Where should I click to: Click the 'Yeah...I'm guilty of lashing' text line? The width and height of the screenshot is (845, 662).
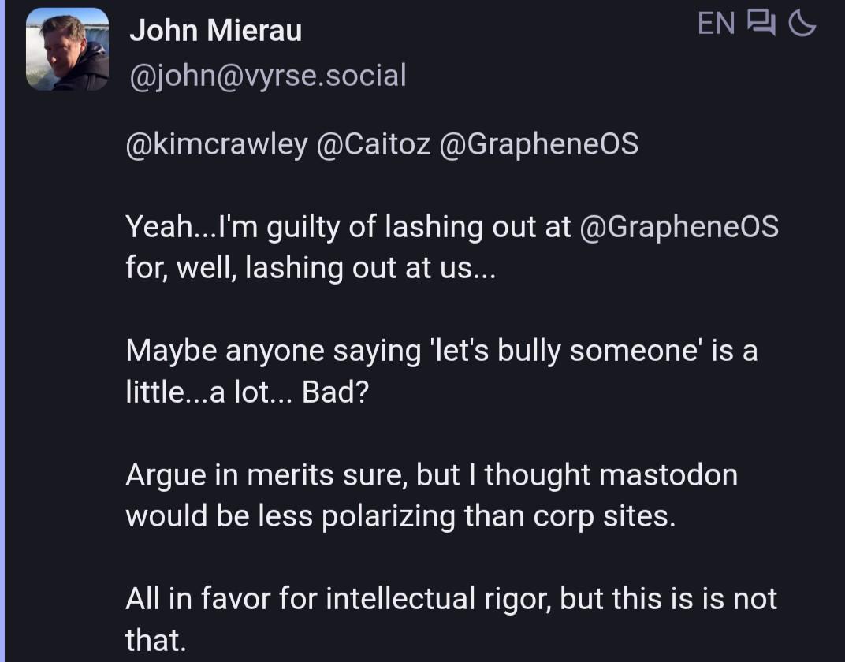(x=452, y=226)
